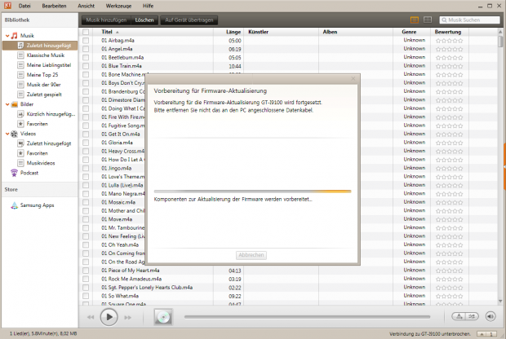Select the Klassische Musik playlist icon
The image size is (506, 339).
[x=20, y=57]
